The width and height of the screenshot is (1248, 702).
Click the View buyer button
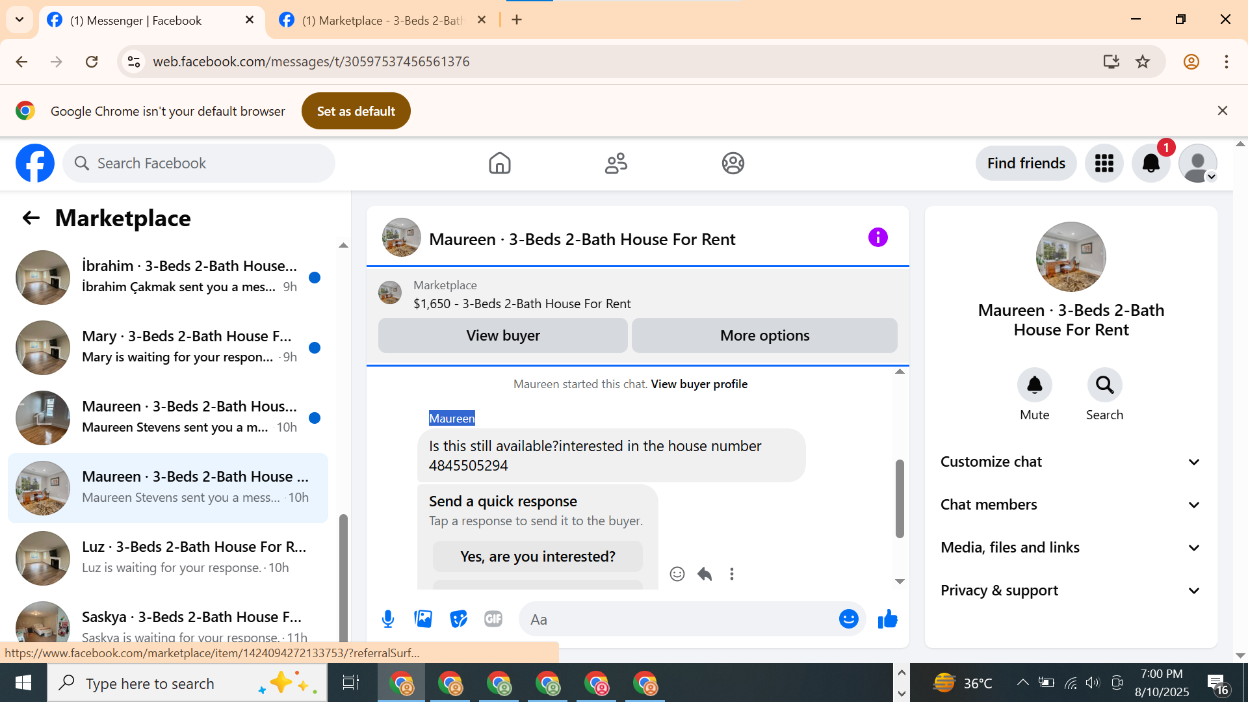502,335
